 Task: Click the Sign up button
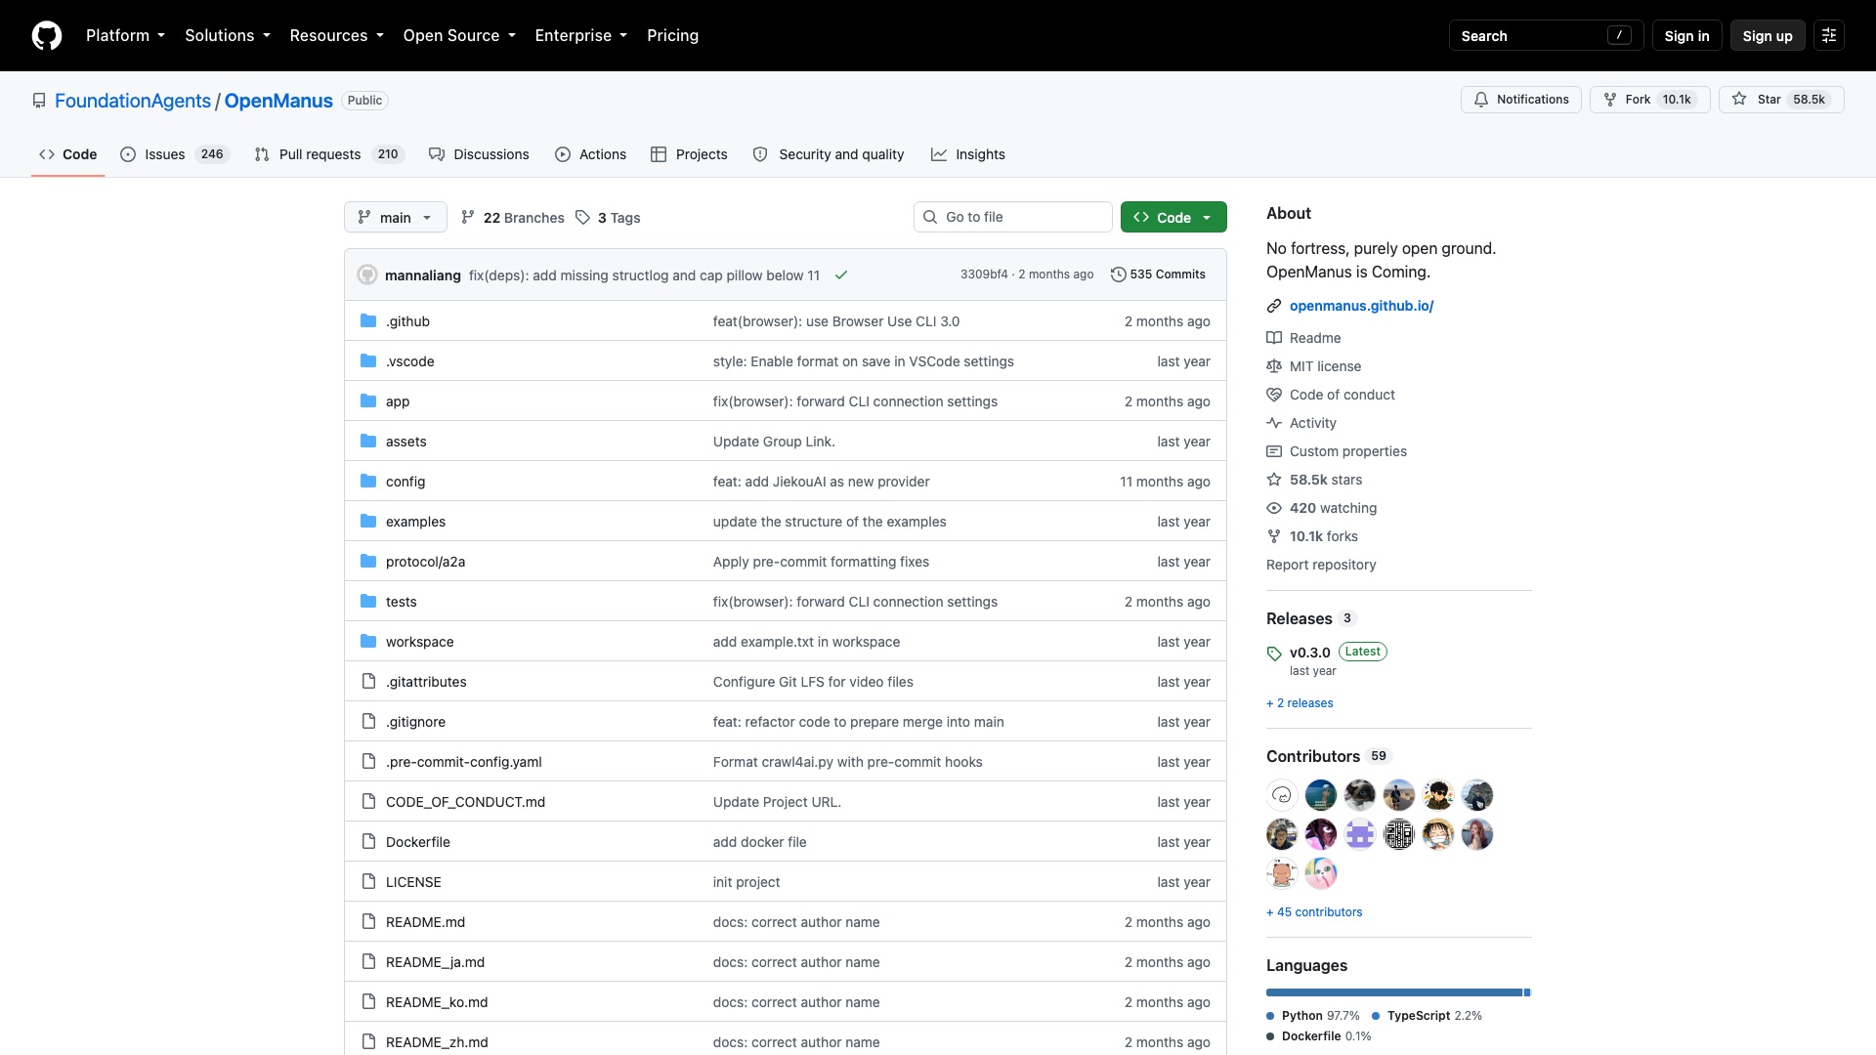(x=1768, y=35)
